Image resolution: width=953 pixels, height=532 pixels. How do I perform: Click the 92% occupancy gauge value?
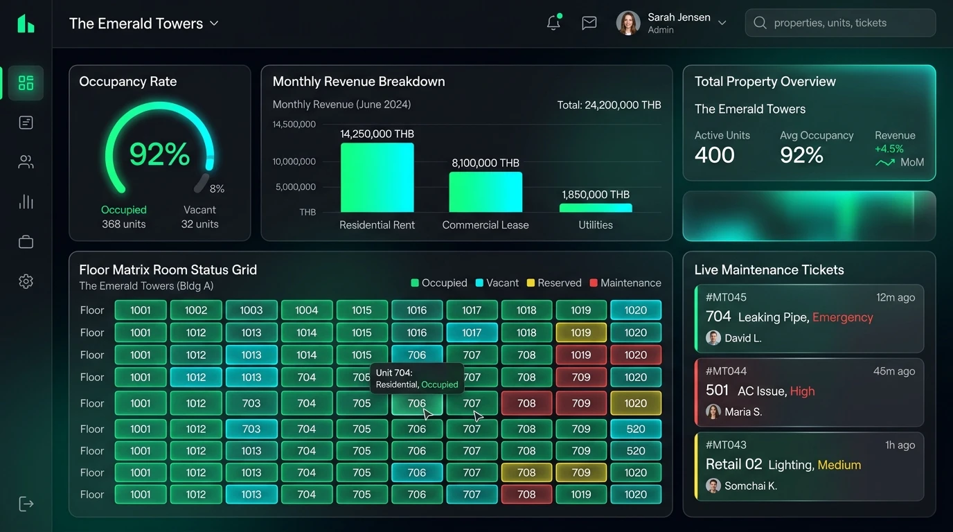[x=159, y=154]
